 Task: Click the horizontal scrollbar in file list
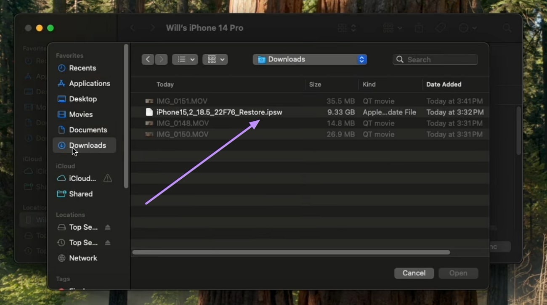(x=291, y=252)
